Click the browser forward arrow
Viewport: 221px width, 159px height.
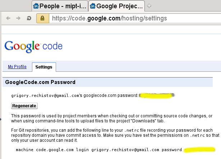pos(18,18)
